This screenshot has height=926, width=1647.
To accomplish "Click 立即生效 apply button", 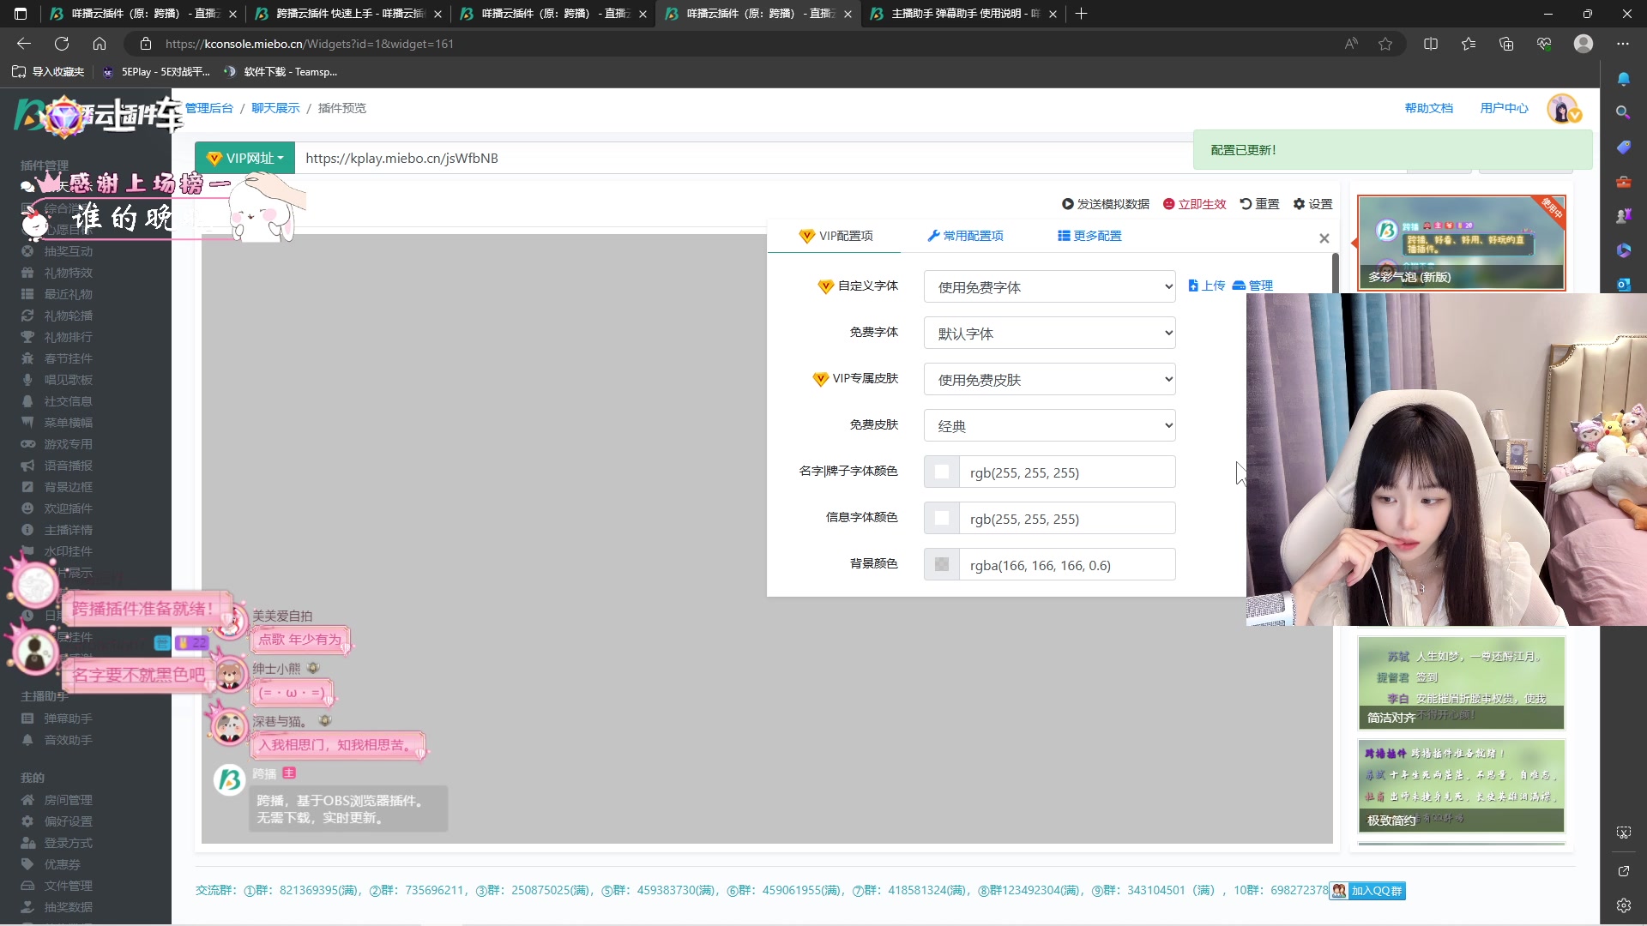I will (x=1195, y=204).
